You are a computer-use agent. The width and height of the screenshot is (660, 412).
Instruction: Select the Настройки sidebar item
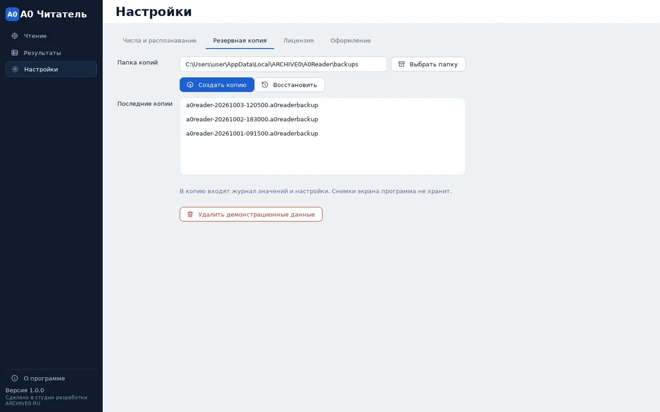[51, 69]
